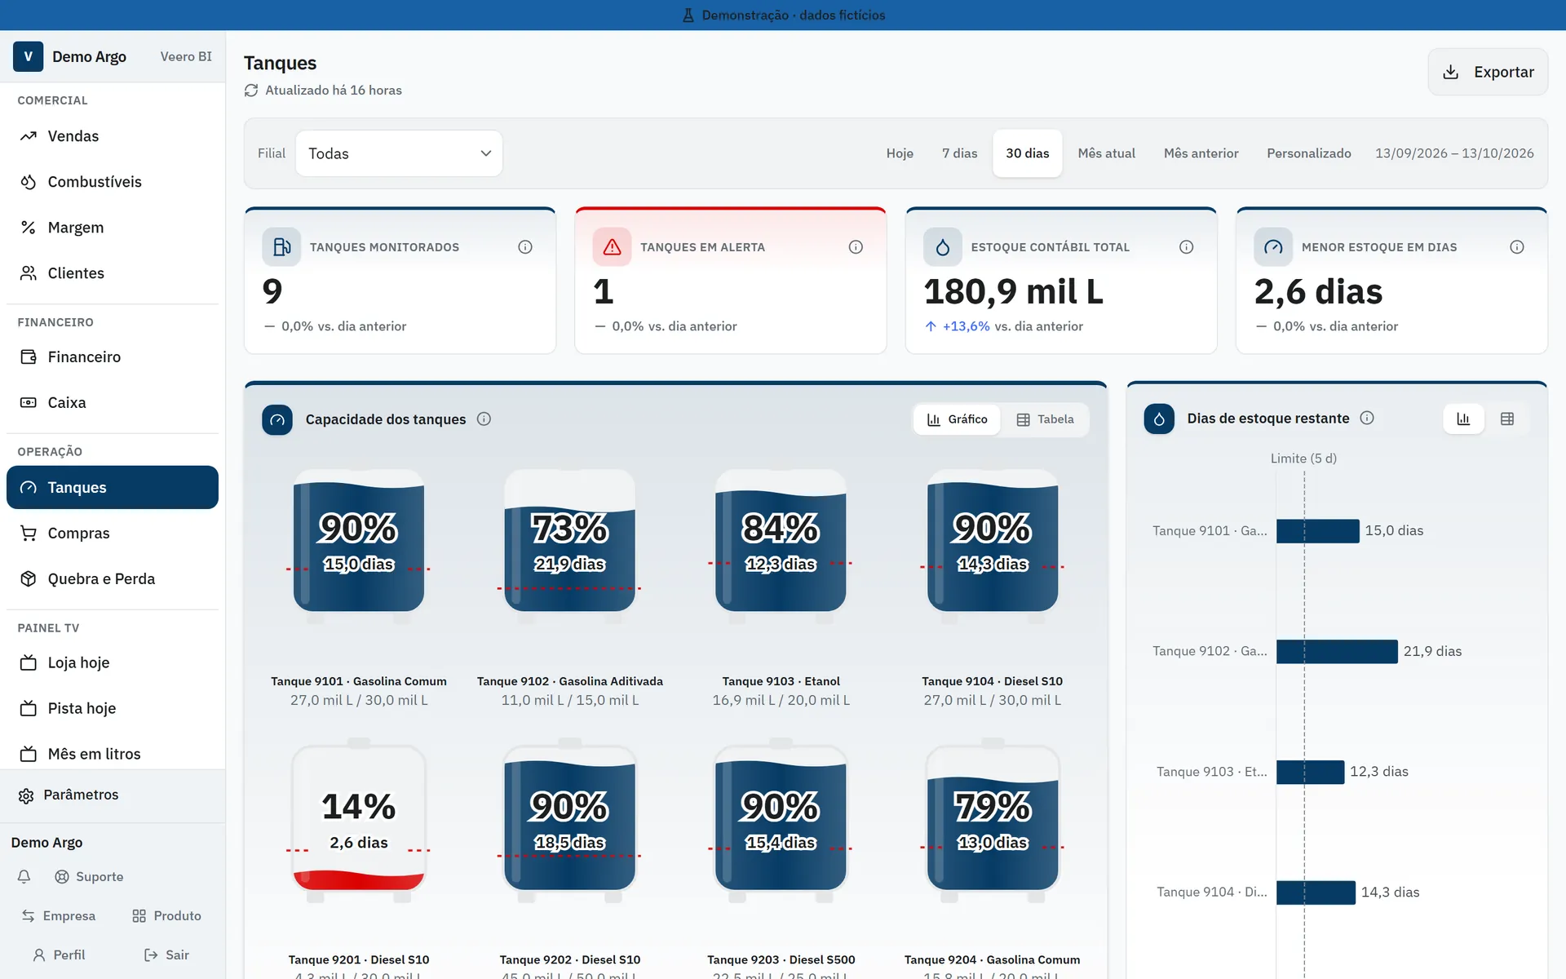Click the gauge icon on Menor Estoque em Dias
The width and height of the screenshot is (1566, 979).
point(1273,247)
